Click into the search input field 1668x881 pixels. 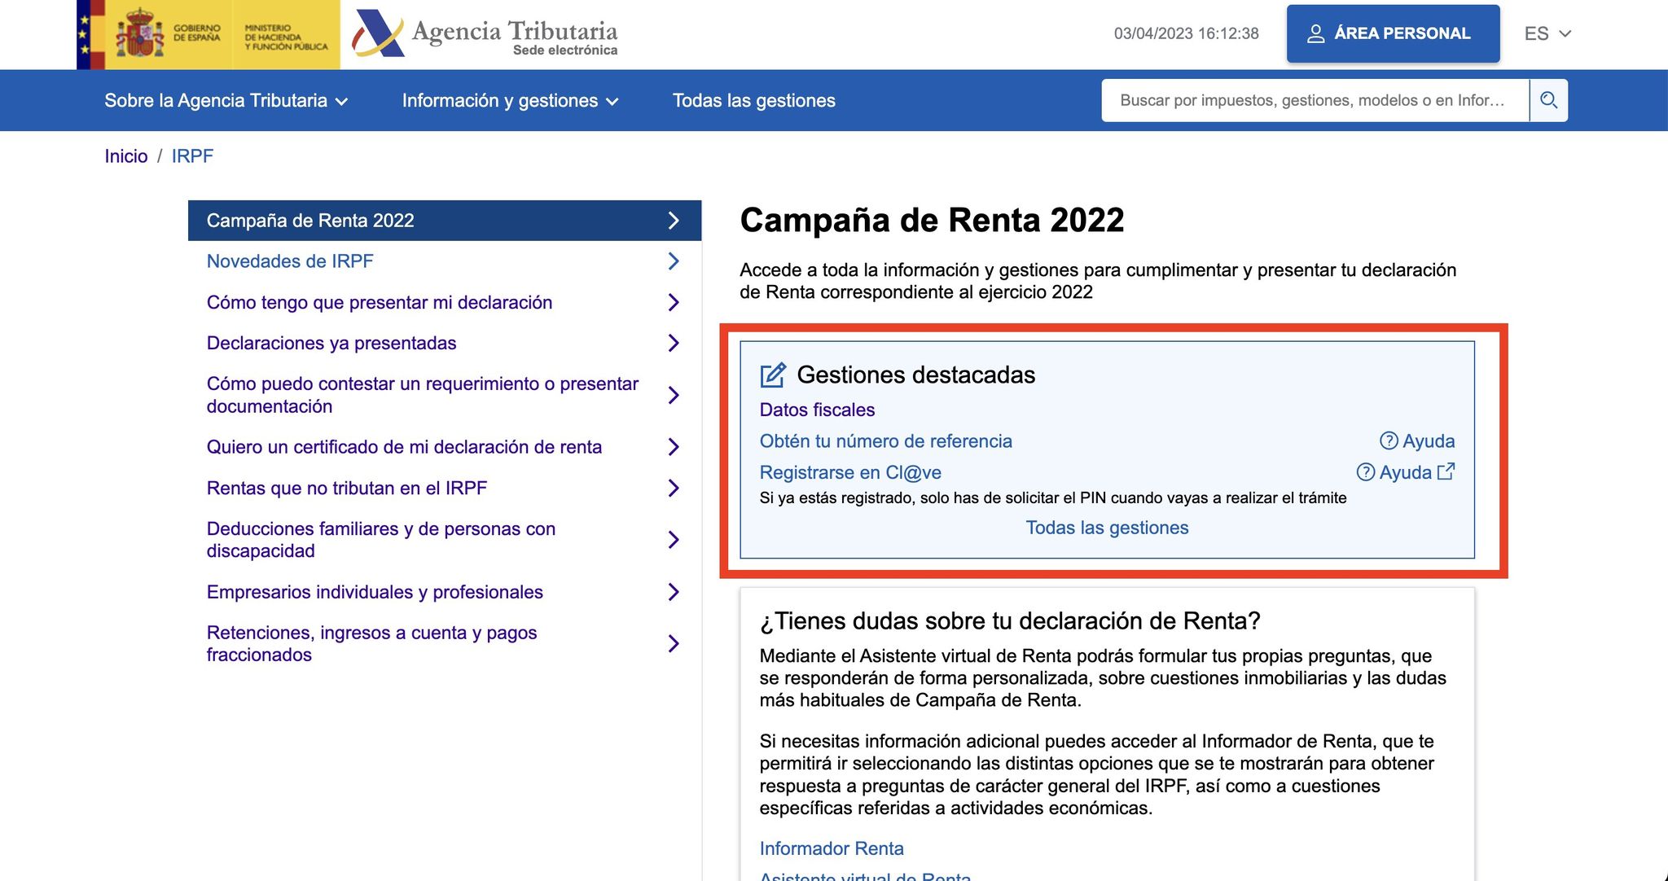pyautogui.click(x=1313, y=100)
